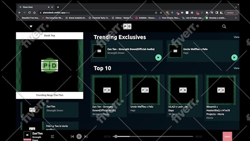Click Chrome Update button
This screenshot has width=250, height=141.
coord(231,13)
